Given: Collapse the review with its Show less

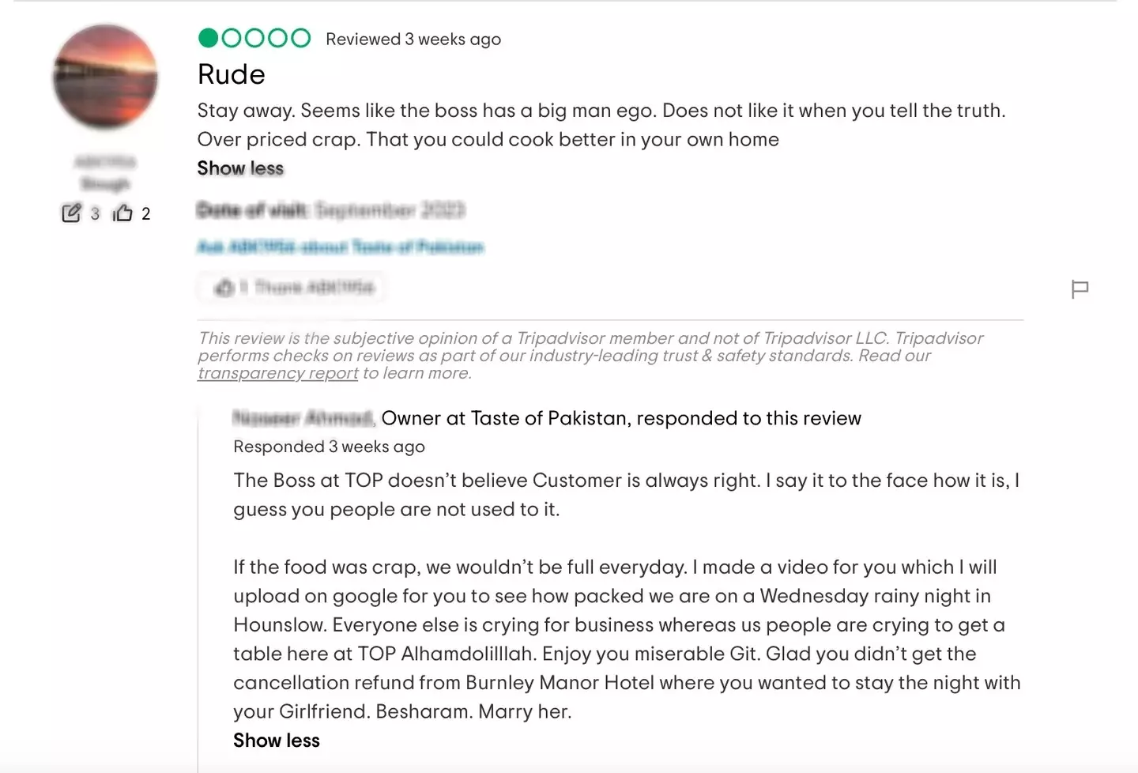Looking at the screenshot, I should (240, 168).
